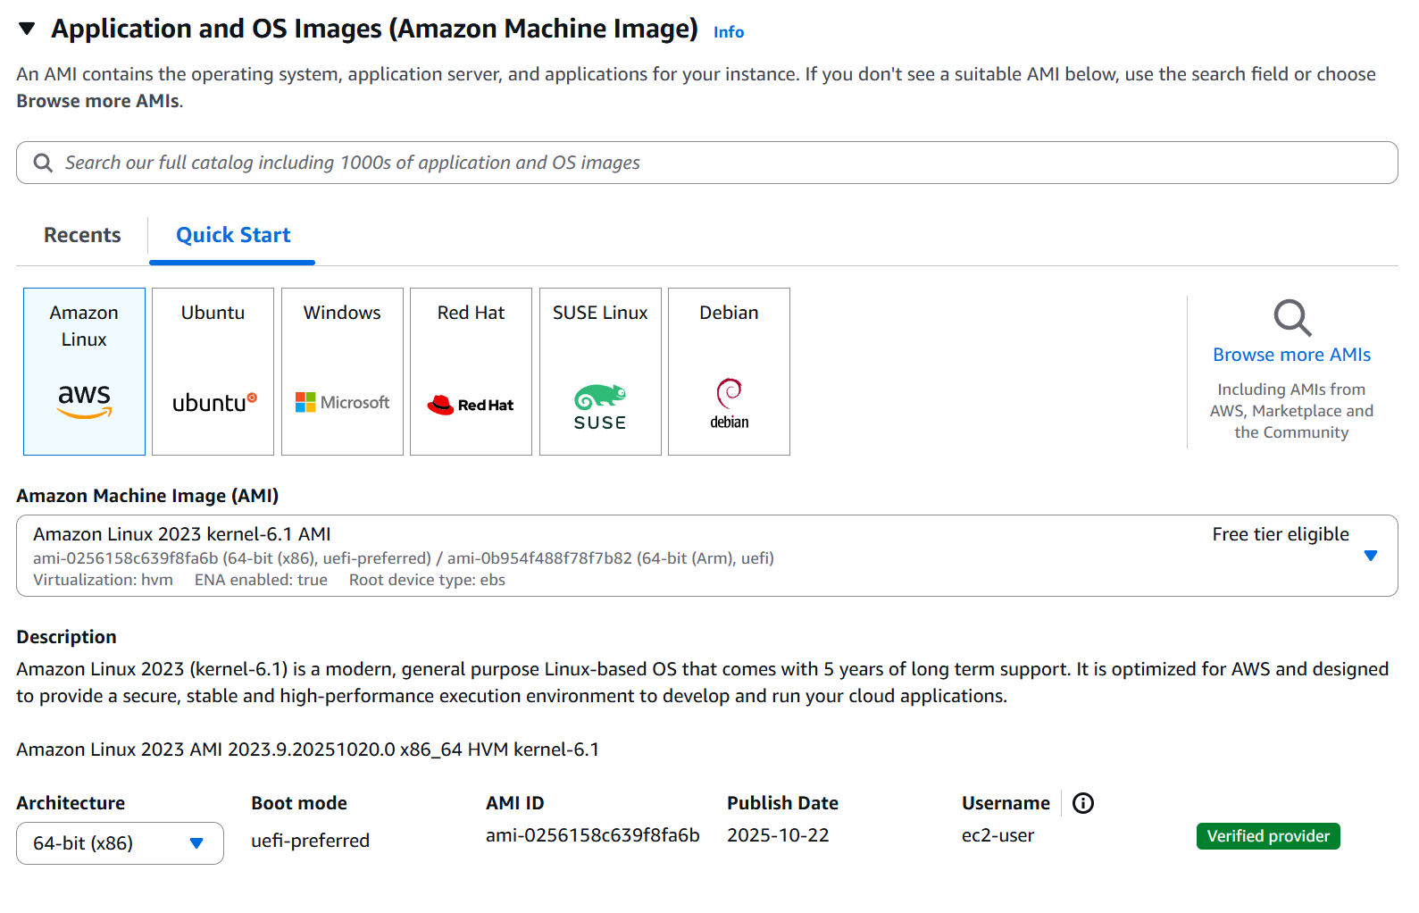Click the Username info circle icon
This screenshot has width=1419, height=913.
(x=1082, y=803)
